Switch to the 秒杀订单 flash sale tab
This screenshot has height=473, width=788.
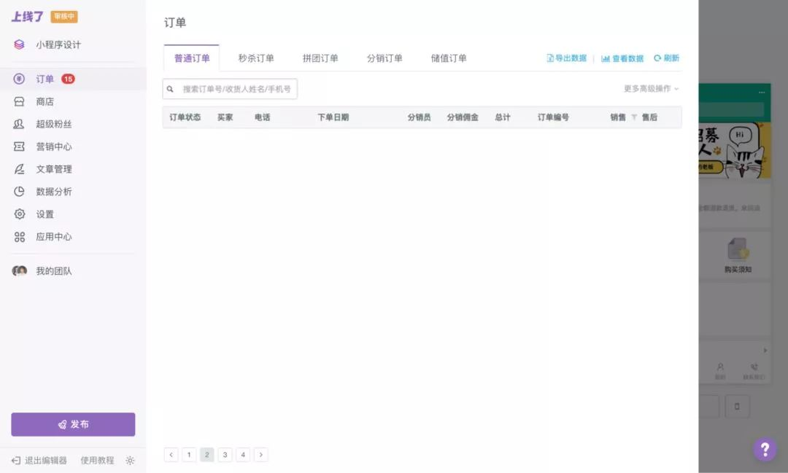tap(257, 58)
